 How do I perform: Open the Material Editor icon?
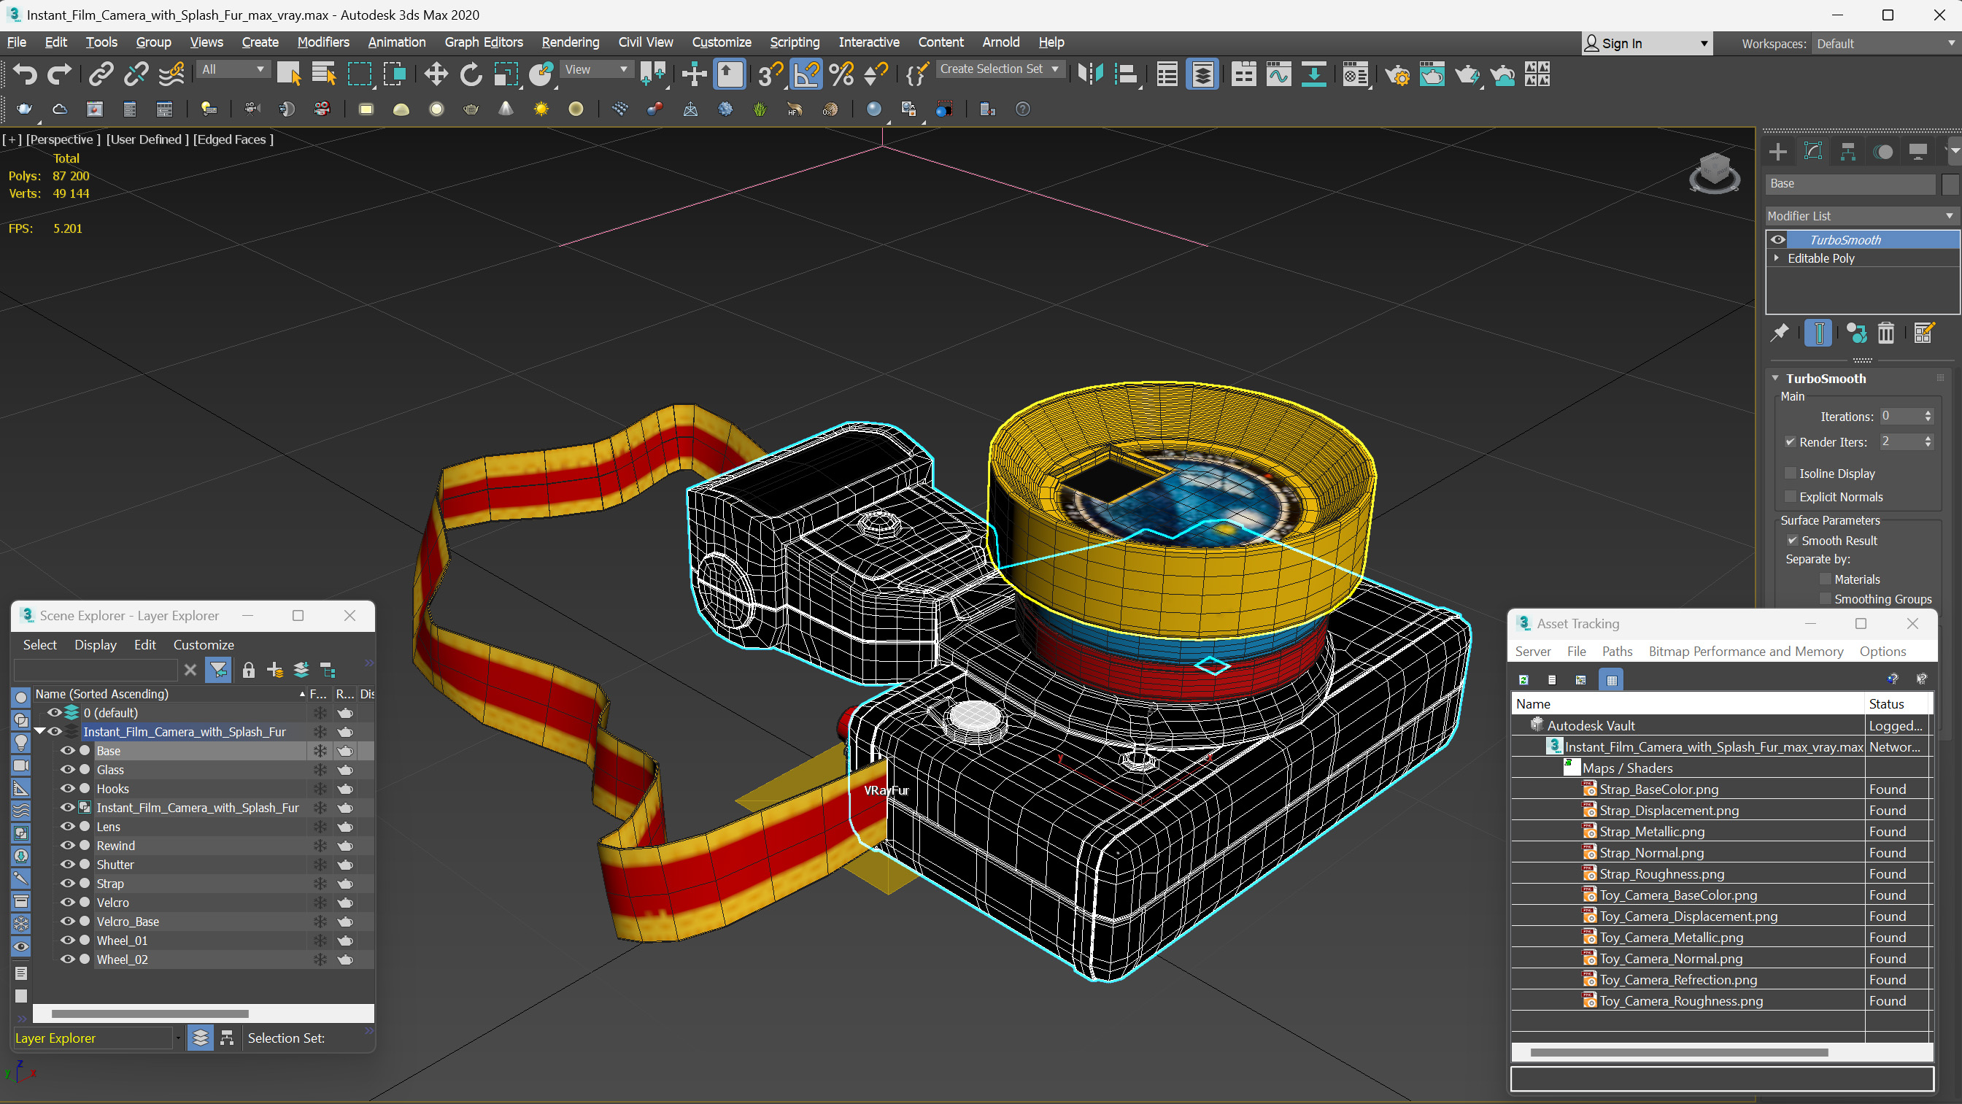point(1355,74)
